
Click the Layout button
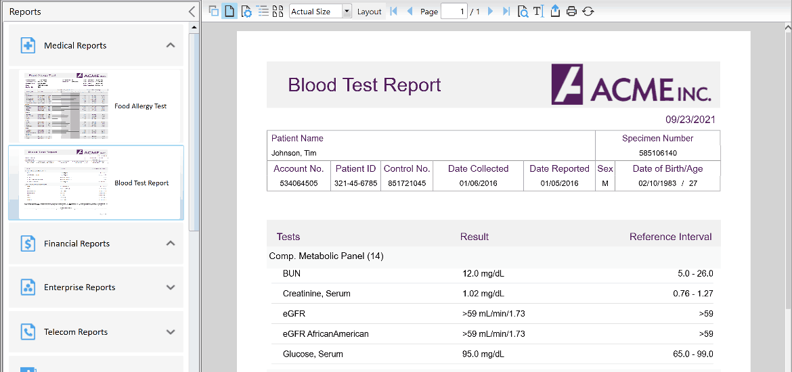370,11
